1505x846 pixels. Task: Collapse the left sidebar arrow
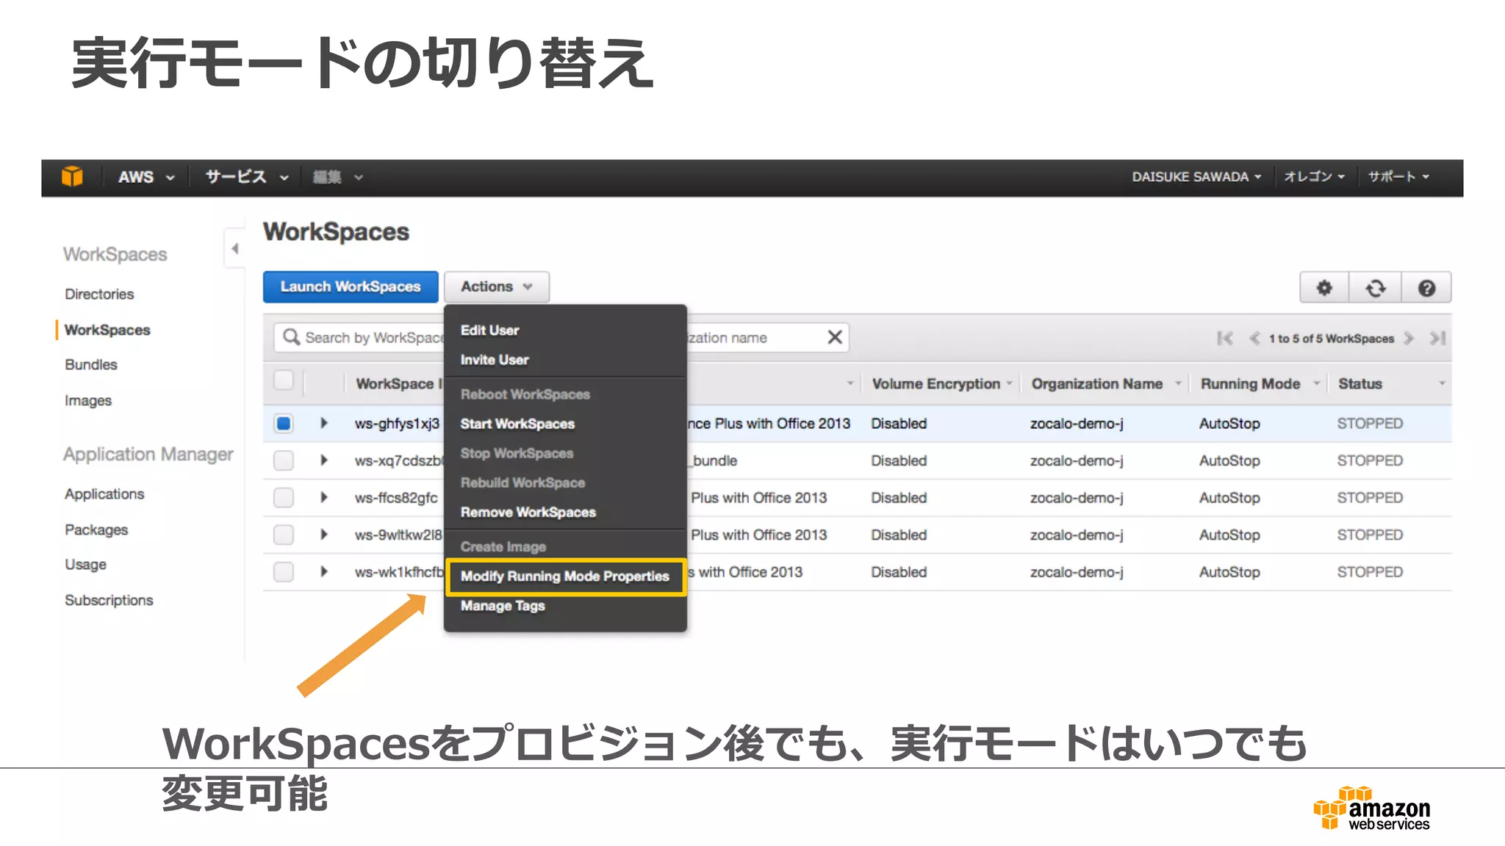click(x=234, y=249)
